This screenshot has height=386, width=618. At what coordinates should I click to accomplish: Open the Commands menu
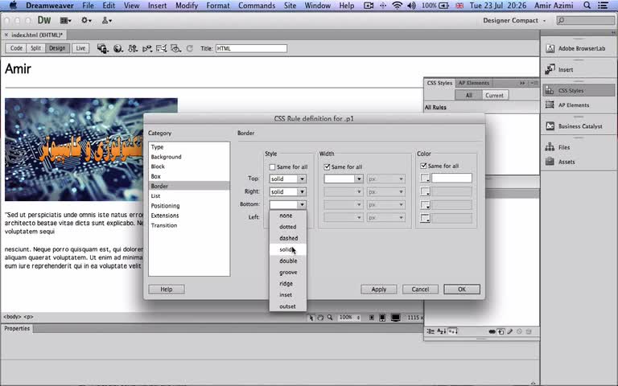pyautogui.click(x=257, y=6)
